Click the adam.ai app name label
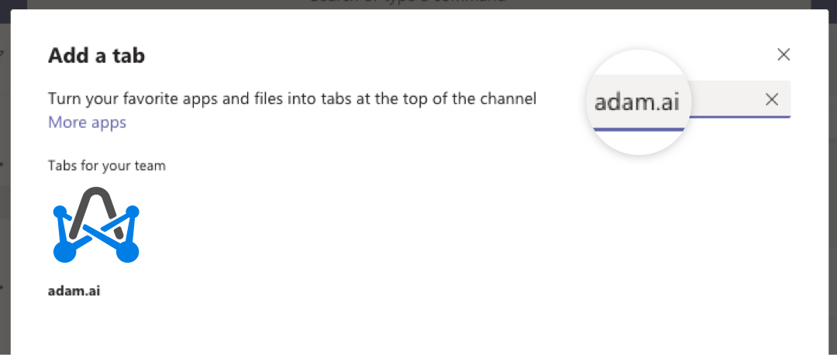The width and height of the screenshot is (837, 355). 74,291
